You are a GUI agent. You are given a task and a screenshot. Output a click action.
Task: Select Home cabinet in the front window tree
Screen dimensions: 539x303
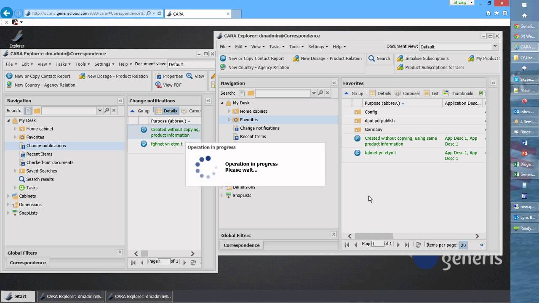(253, 111)
